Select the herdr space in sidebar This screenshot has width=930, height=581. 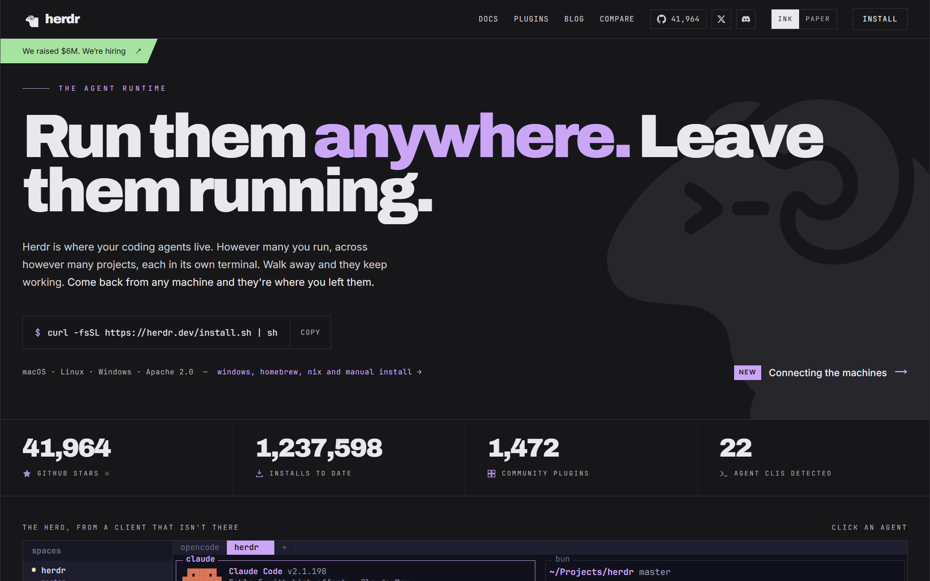click(53, 570)
